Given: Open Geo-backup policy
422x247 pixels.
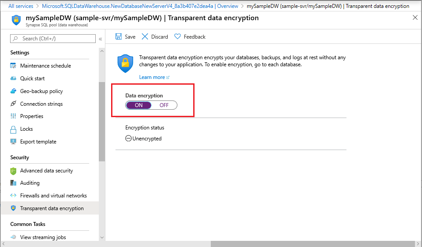Looking at the screenshot, I should 41,91.
